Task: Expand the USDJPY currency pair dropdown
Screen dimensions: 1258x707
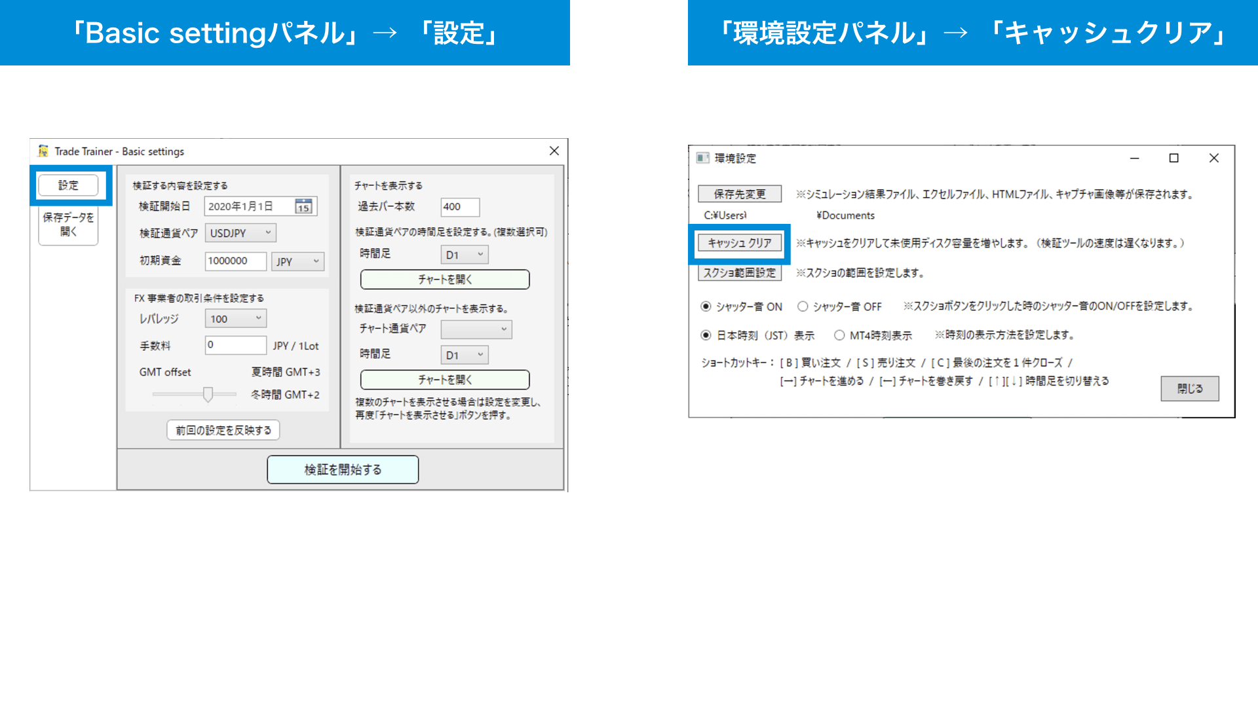Action: pyautogui.click(x=240, y=233)
